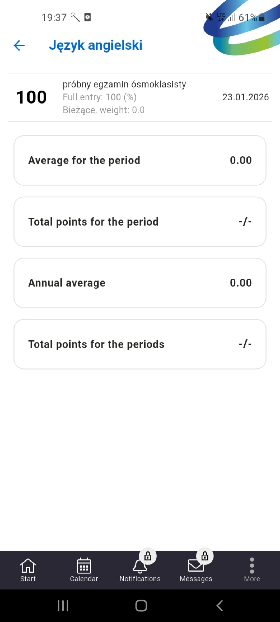The height and width of the screenshot is (622, 280).
Task: Tap the battery indicator in status bar
Action: pyautogui.click(x=262, y=17)
